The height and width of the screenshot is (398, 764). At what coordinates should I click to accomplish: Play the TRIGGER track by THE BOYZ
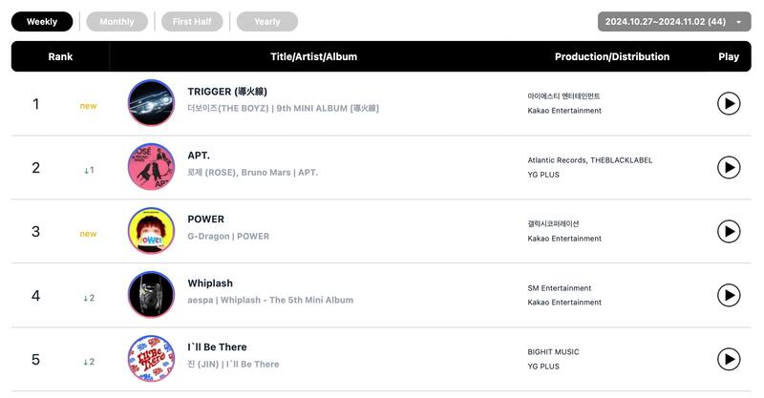(729, 103)
